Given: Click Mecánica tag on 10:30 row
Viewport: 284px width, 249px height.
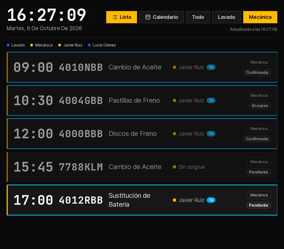Looking at the screenshot, I should 259,95.
